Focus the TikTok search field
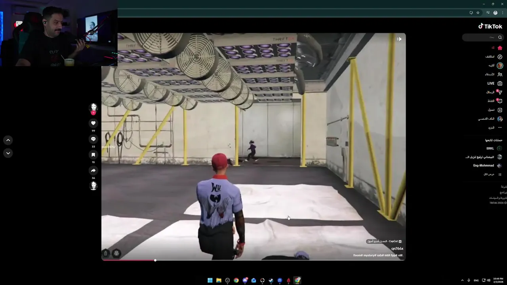 click(482, 37)
